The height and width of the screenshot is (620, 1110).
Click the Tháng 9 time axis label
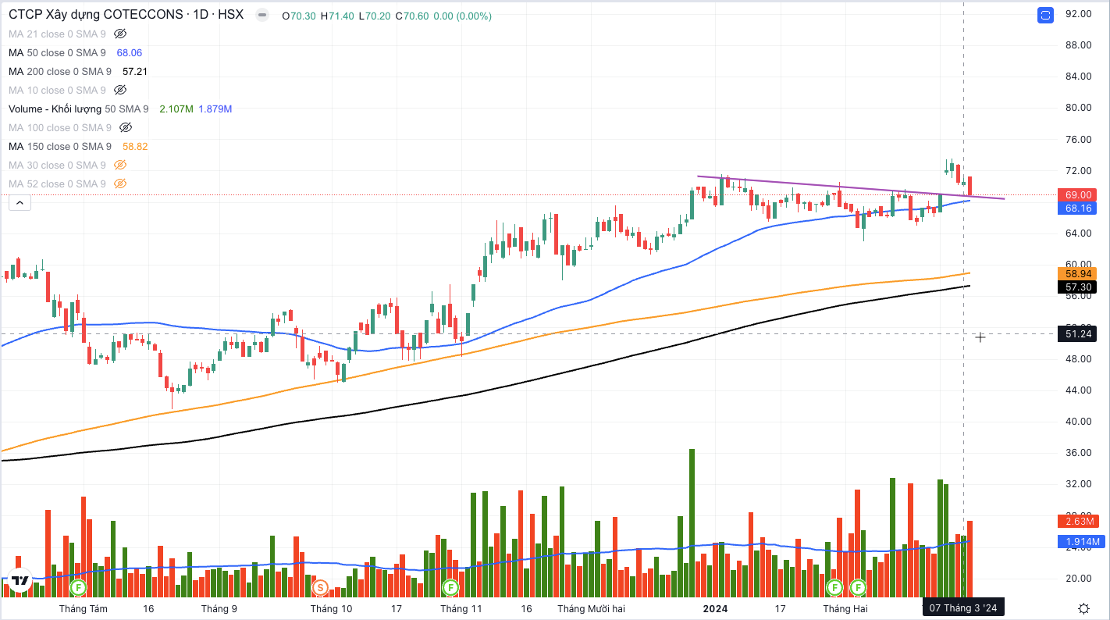(x=219, y=608)
